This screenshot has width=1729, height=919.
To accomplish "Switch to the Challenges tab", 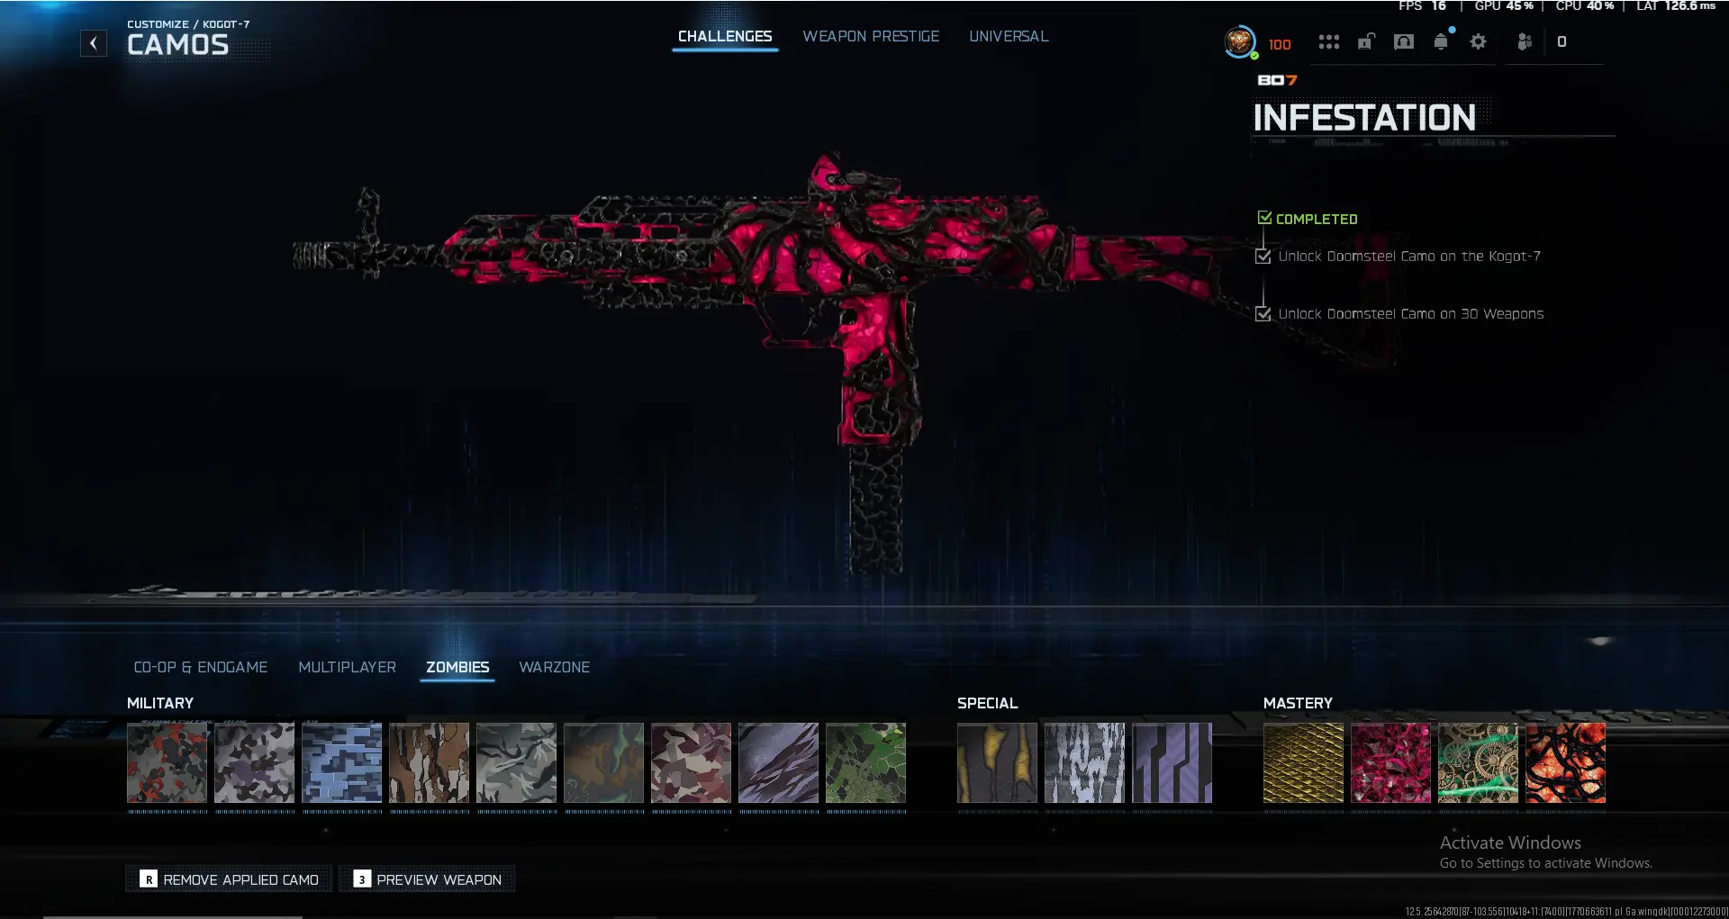I will 725,37.
